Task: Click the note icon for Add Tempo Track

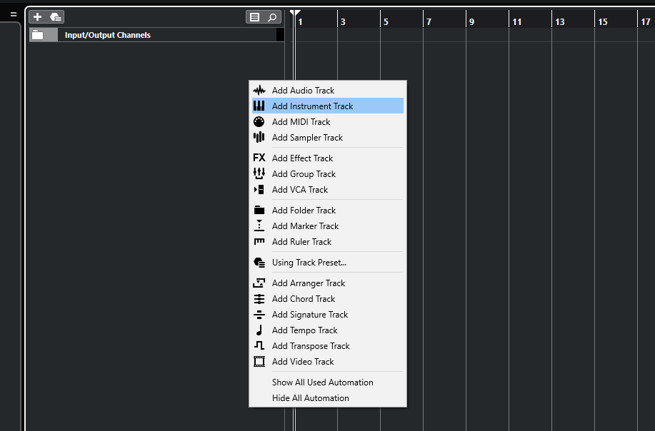Action: (259, 330)
